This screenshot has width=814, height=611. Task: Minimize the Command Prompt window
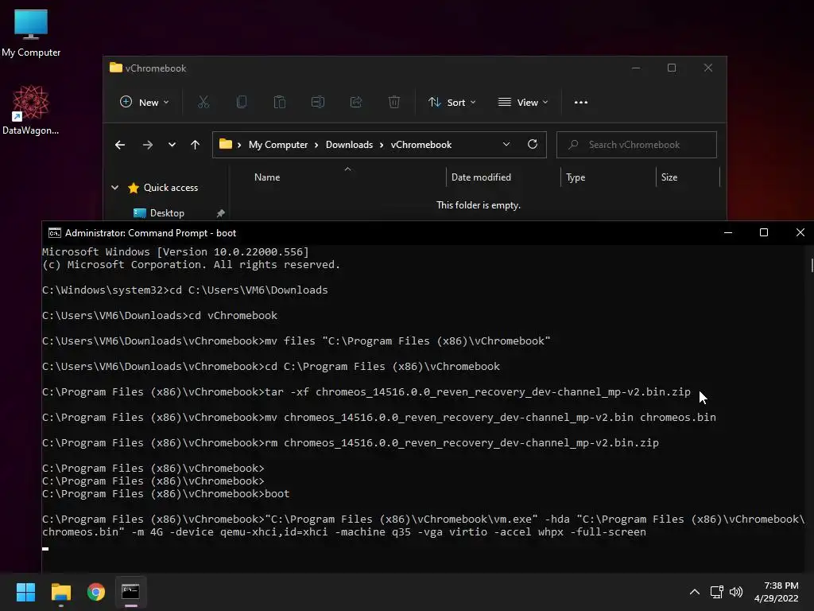(728, 232)
